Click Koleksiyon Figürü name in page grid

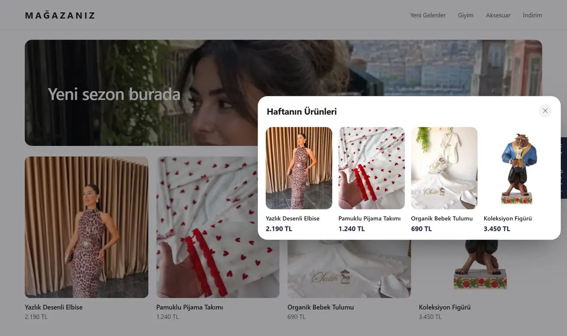click(x=445, y=307)
